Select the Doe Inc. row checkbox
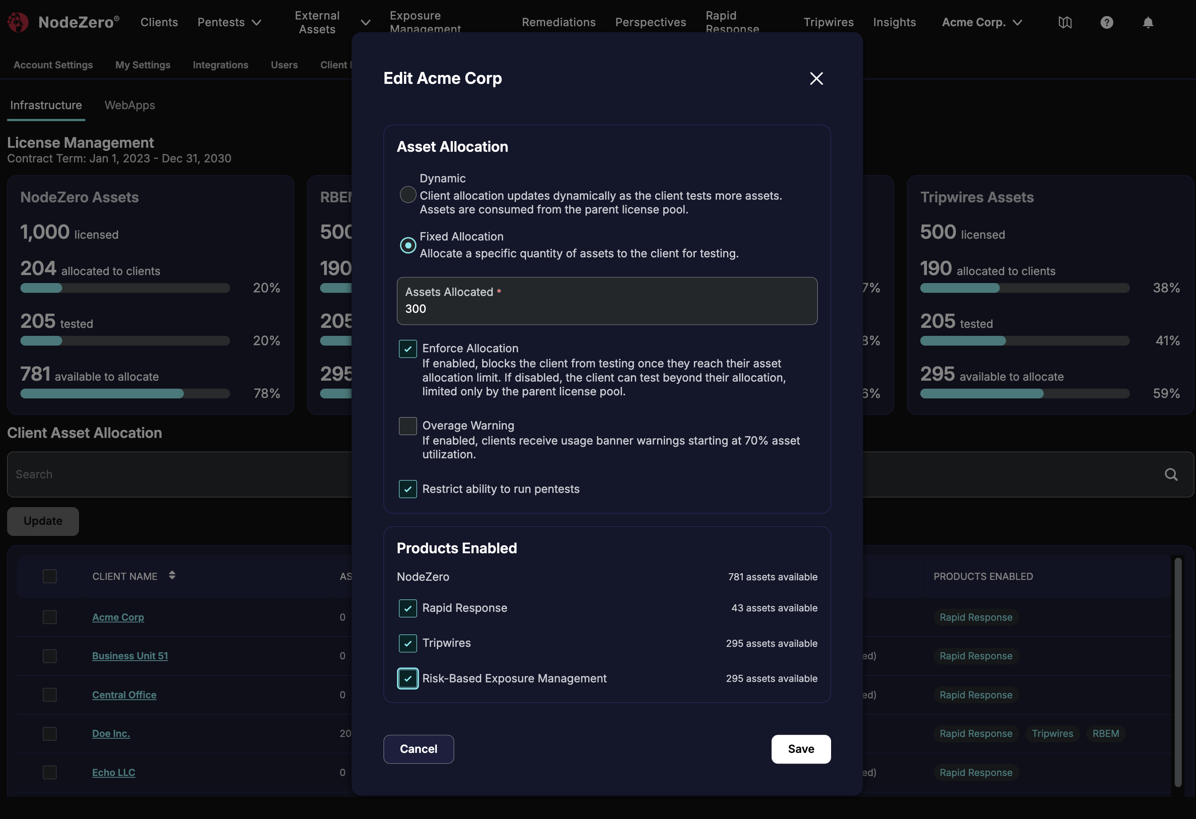1196x819 pixels. tap(49, 734)
